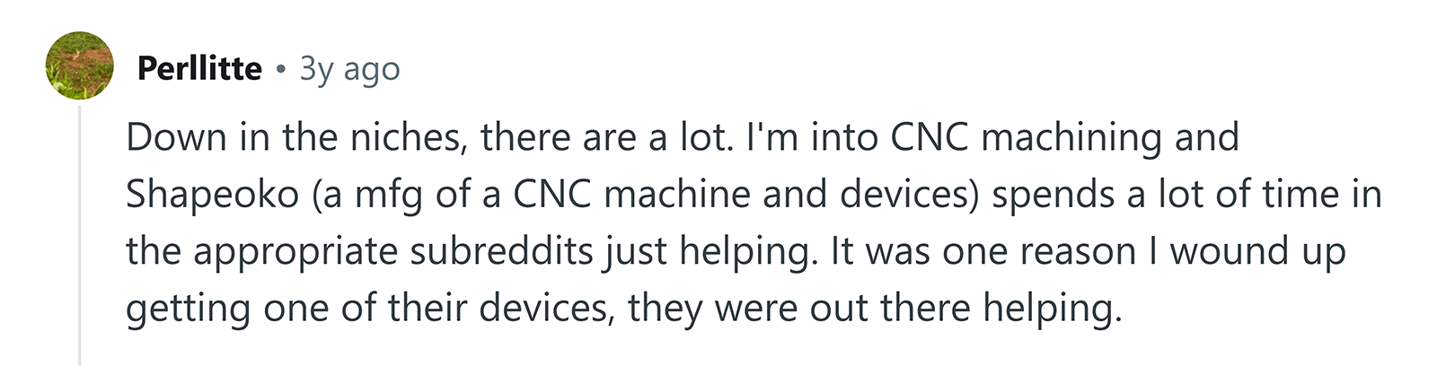Click the "3y ago" comment timestamp
Screen dimensions: 1437x366
(349, 69)
